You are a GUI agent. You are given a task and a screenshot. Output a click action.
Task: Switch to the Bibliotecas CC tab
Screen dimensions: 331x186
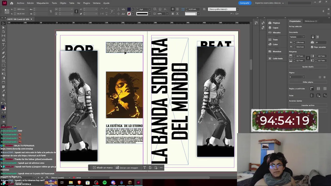pyautogui.click(x=311, y=21)
